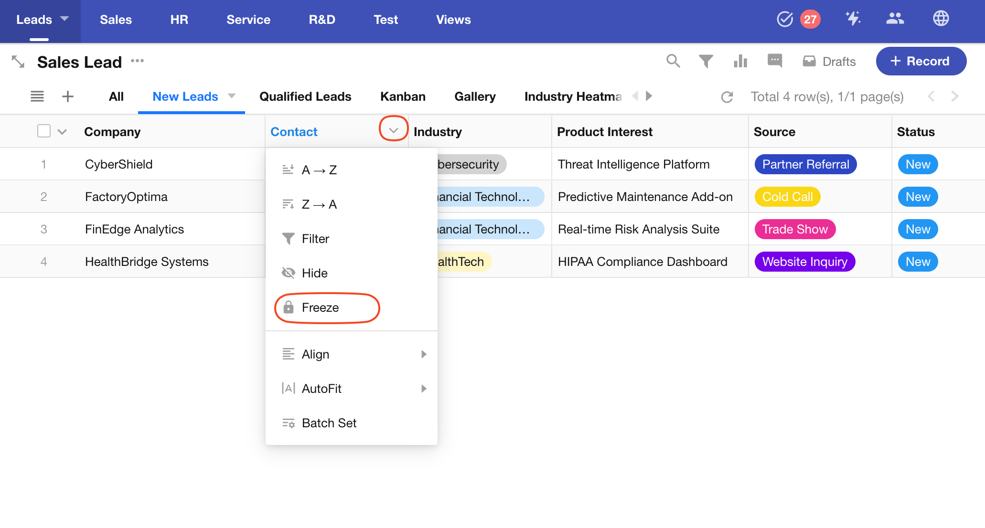Open the New Leads view dropdown arrow
Screen dimensions: 985x528
[x=232, y=96]
